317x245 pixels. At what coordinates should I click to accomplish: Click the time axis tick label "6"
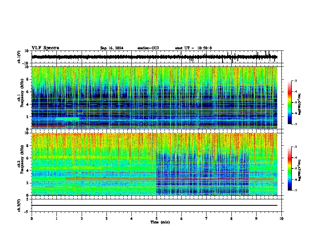[x=182, y=219]
